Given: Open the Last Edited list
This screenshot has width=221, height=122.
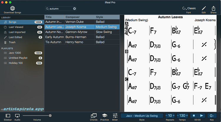Looking at the screenshot, I should 22,37.
